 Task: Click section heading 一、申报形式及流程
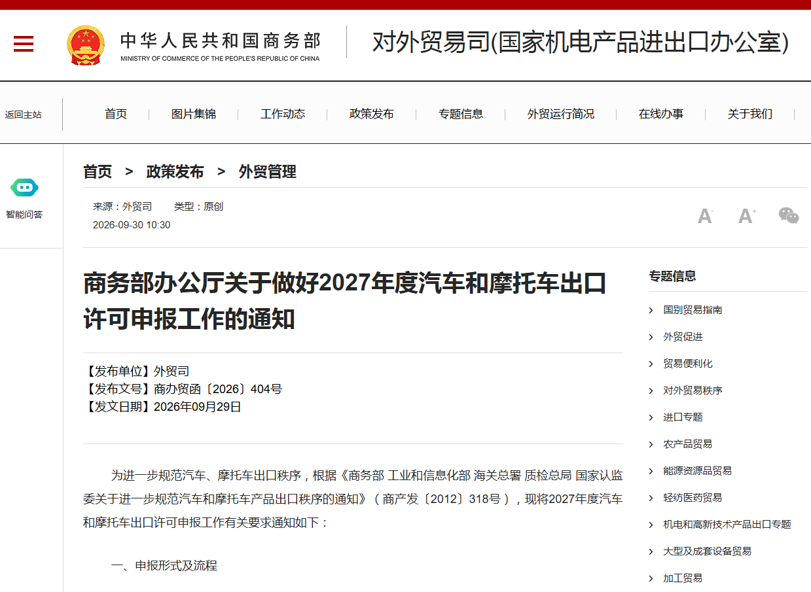(x=164, y=566)
